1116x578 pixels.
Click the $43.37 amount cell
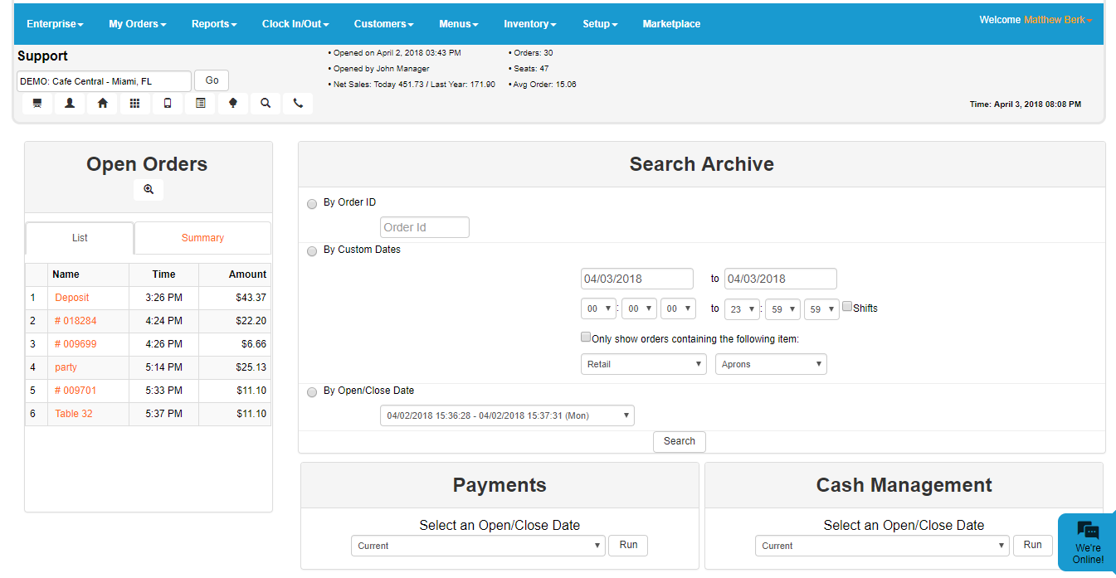tap(235, 298)
